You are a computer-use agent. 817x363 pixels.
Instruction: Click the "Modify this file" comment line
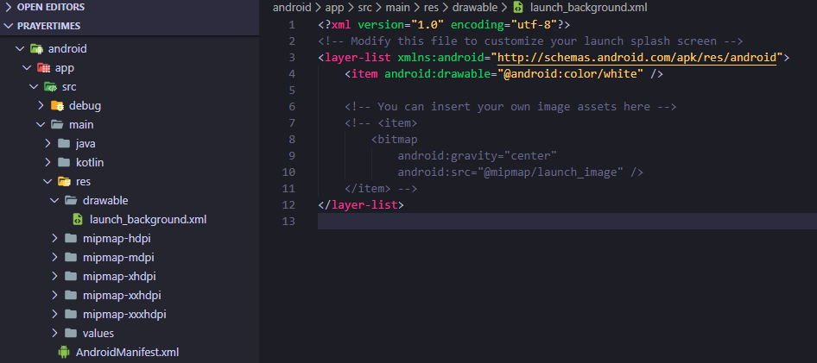tap(530, 41)
